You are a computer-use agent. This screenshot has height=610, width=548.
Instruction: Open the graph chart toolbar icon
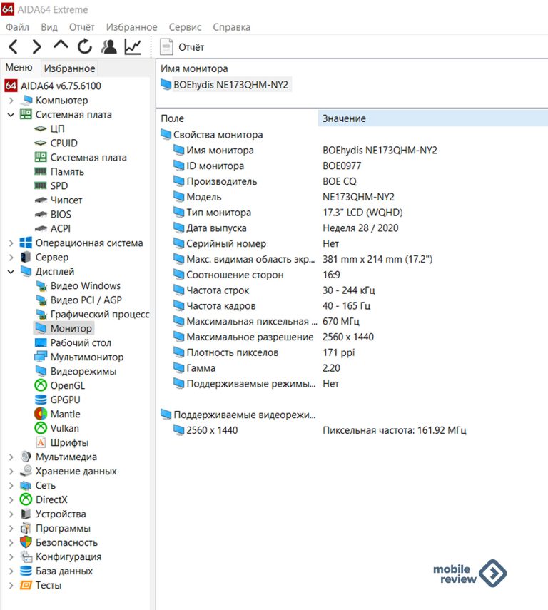(x=133, y=47)
